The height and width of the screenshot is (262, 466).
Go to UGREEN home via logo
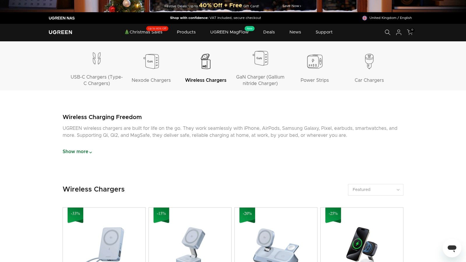[60, 32]
